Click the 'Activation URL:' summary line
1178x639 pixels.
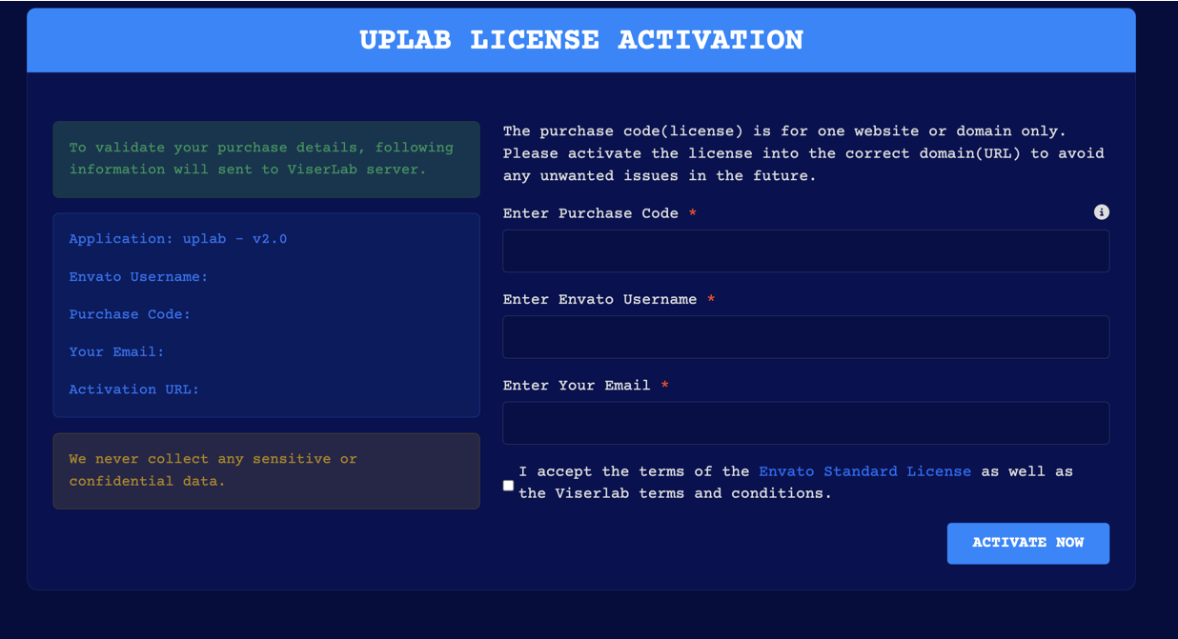[x=134, y=389]
